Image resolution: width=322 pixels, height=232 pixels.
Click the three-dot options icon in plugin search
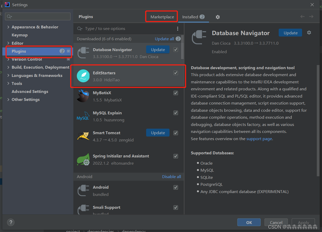click(x=178, y=29)
